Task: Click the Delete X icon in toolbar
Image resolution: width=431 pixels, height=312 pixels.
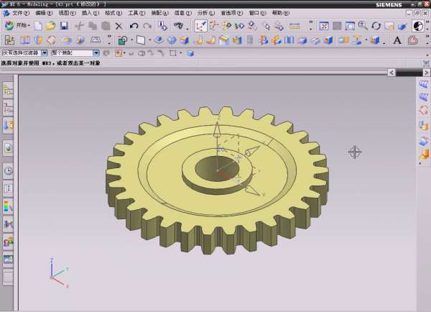Action: tap(119, 26)
